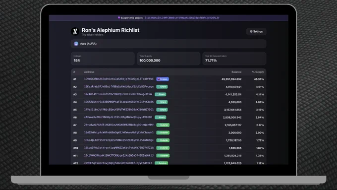Click the Alephium logo icon beside the title
Image resolution: width=337 pixels, height=190 pixels.
[x=75, y=31]
